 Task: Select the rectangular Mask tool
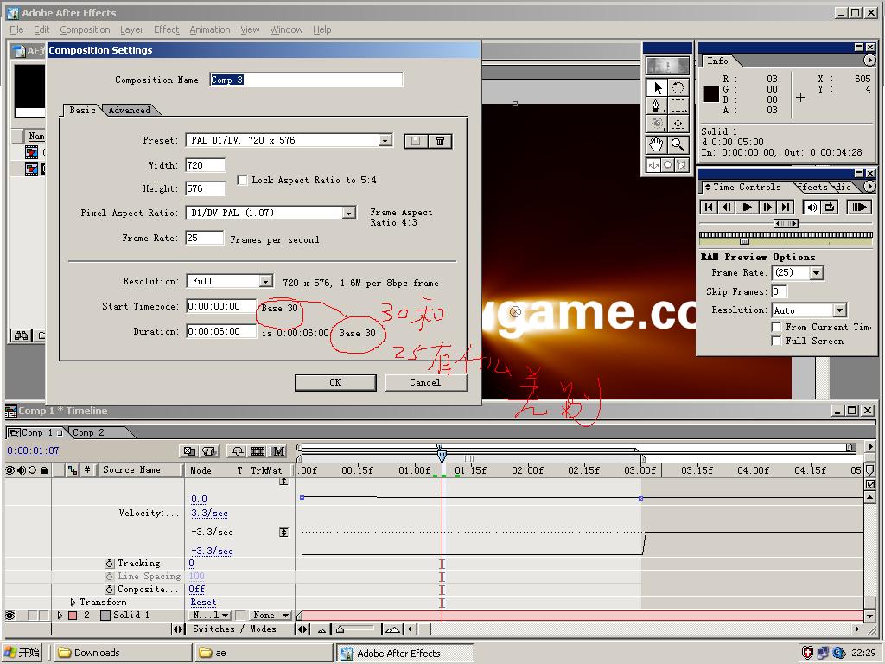678,105
